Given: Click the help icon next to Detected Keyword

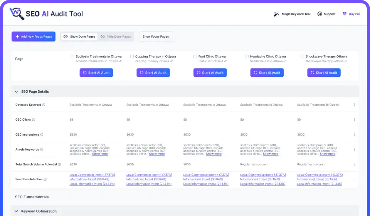Looking at the screenshot, I should tap(44, 105).
